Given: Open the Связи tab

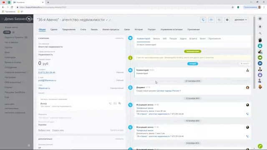Looking at the screenshot, I should click(x=127, y=30).
